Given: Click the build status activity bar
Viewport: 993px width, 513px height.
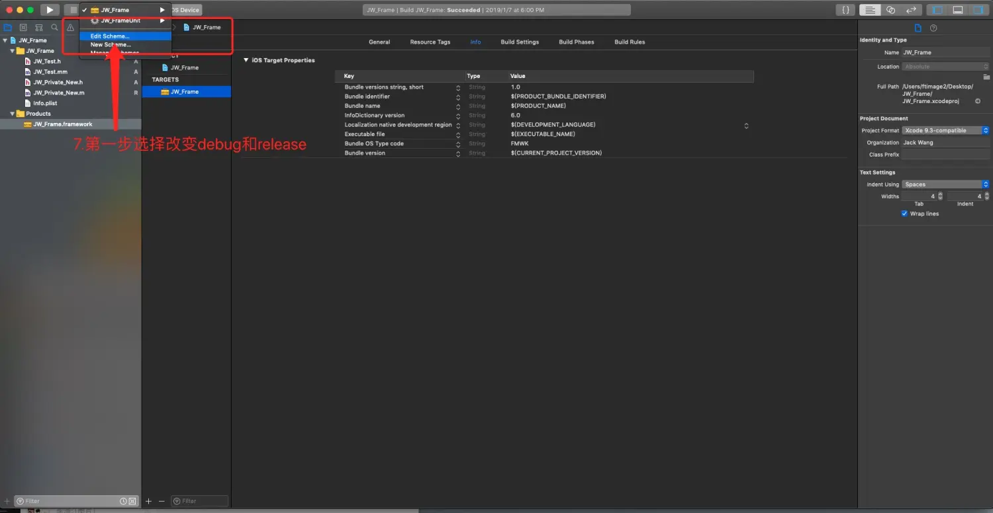Looking at the screenshot, I should pos(497,10).
